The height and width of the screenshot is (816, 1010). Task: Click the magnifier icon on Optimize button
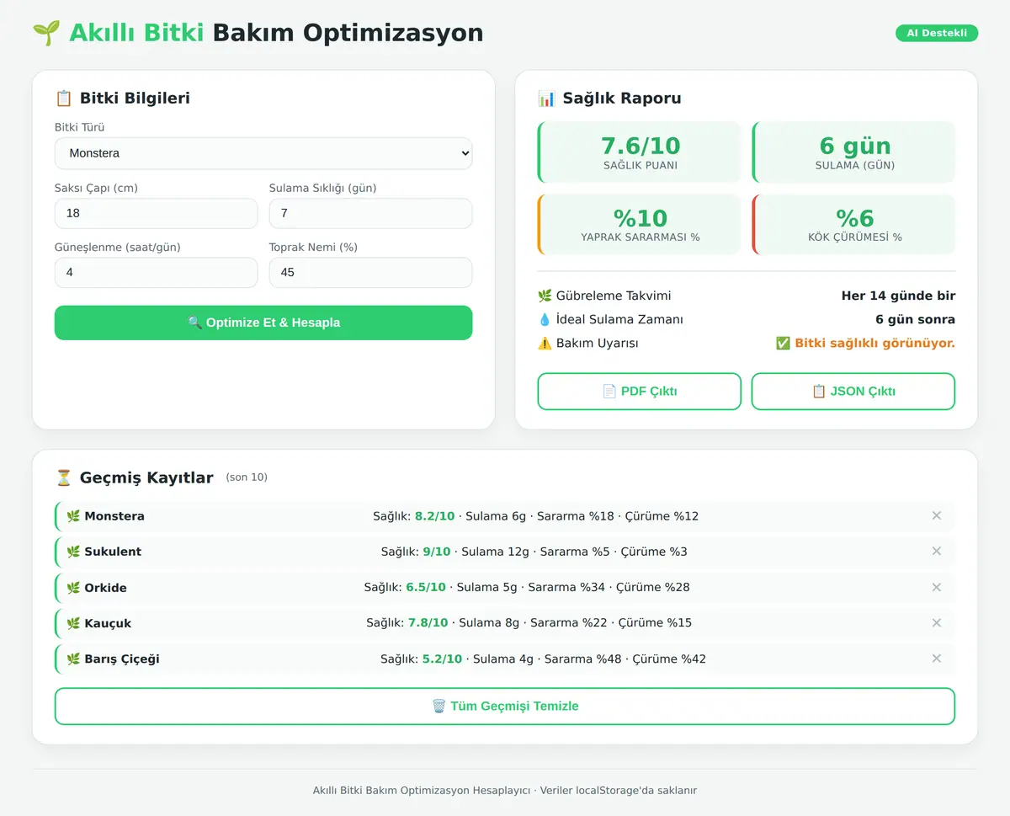click(194, 323)
